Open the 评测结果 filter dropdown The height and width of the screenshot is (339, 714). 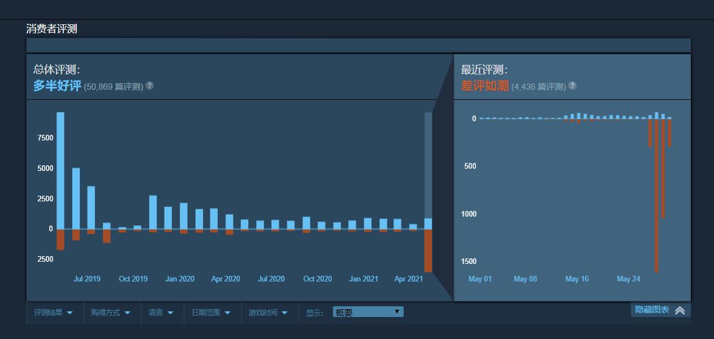53,312
